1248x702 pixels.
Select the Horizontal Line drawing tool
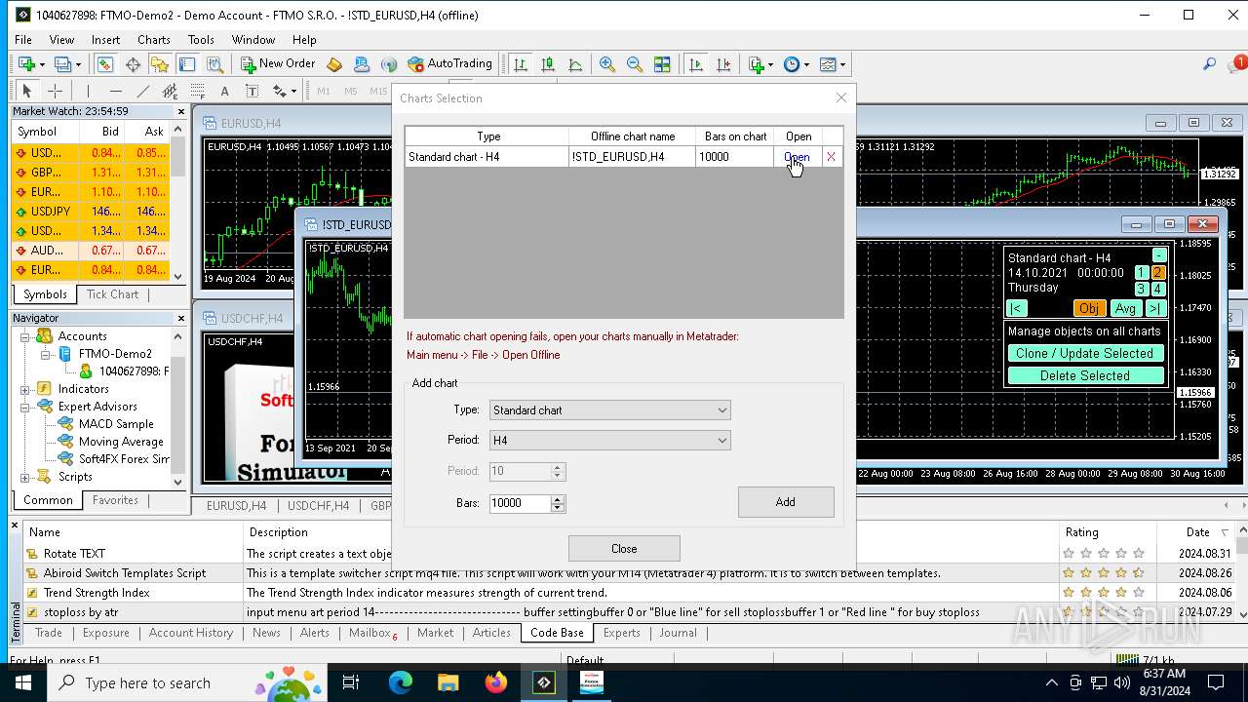[115, 91]
